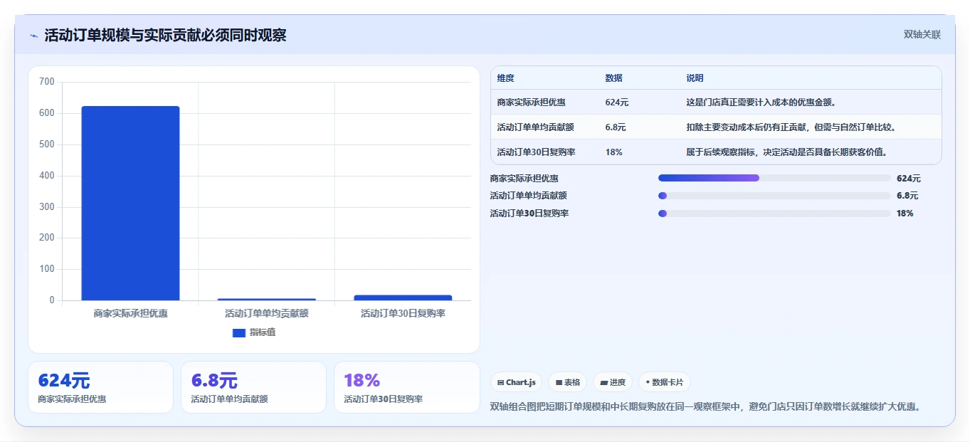Select the 表格 tag chip
The height and width of the screenshot is (442, 970).
click(567, 382)
